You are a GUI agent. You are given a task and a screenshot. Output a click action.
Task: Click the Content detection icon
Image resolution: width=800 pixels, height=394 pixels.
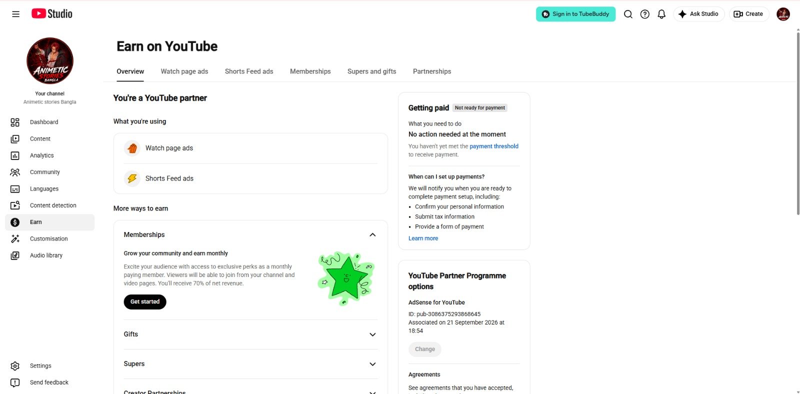point(15,205)
